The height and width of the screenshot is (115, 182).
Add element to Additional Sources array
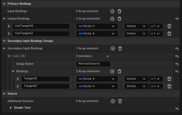[113, 101]
